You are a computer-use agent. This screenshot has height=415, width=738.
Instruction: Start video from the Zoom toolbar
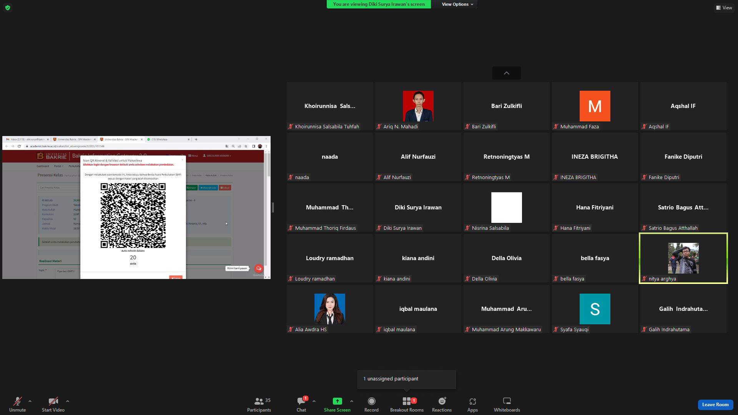(x=53, y=404)
